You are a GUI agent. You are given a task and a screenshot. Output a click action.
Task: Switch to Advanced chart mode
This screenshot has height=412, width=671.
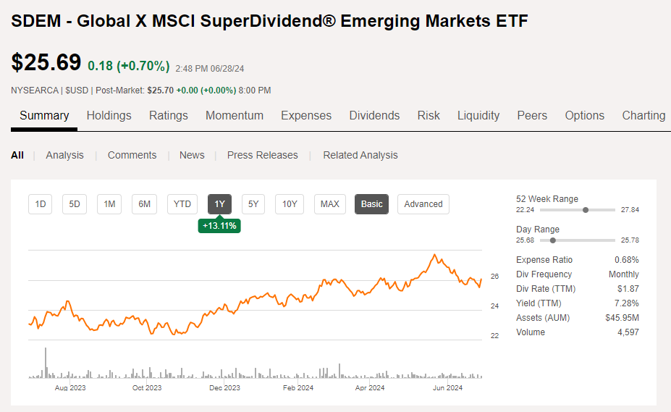[423, 204]
